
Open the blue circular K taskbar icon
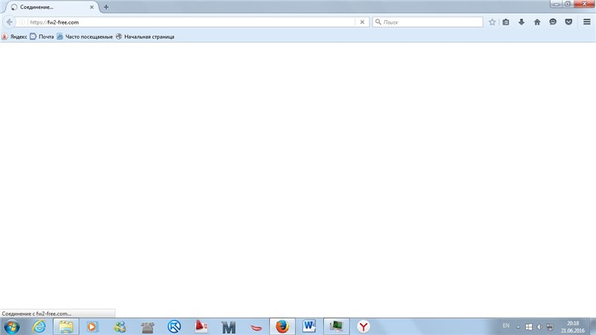(174, 327)
